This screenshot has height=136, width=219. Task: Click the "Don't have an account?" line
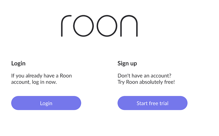pos(144,76)
